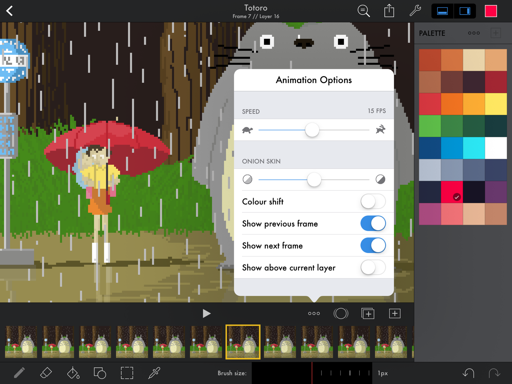Go back using the top-left arrow
Image resolution: width=512 pixels, height=384 pixels.
[x=10, y=11]
